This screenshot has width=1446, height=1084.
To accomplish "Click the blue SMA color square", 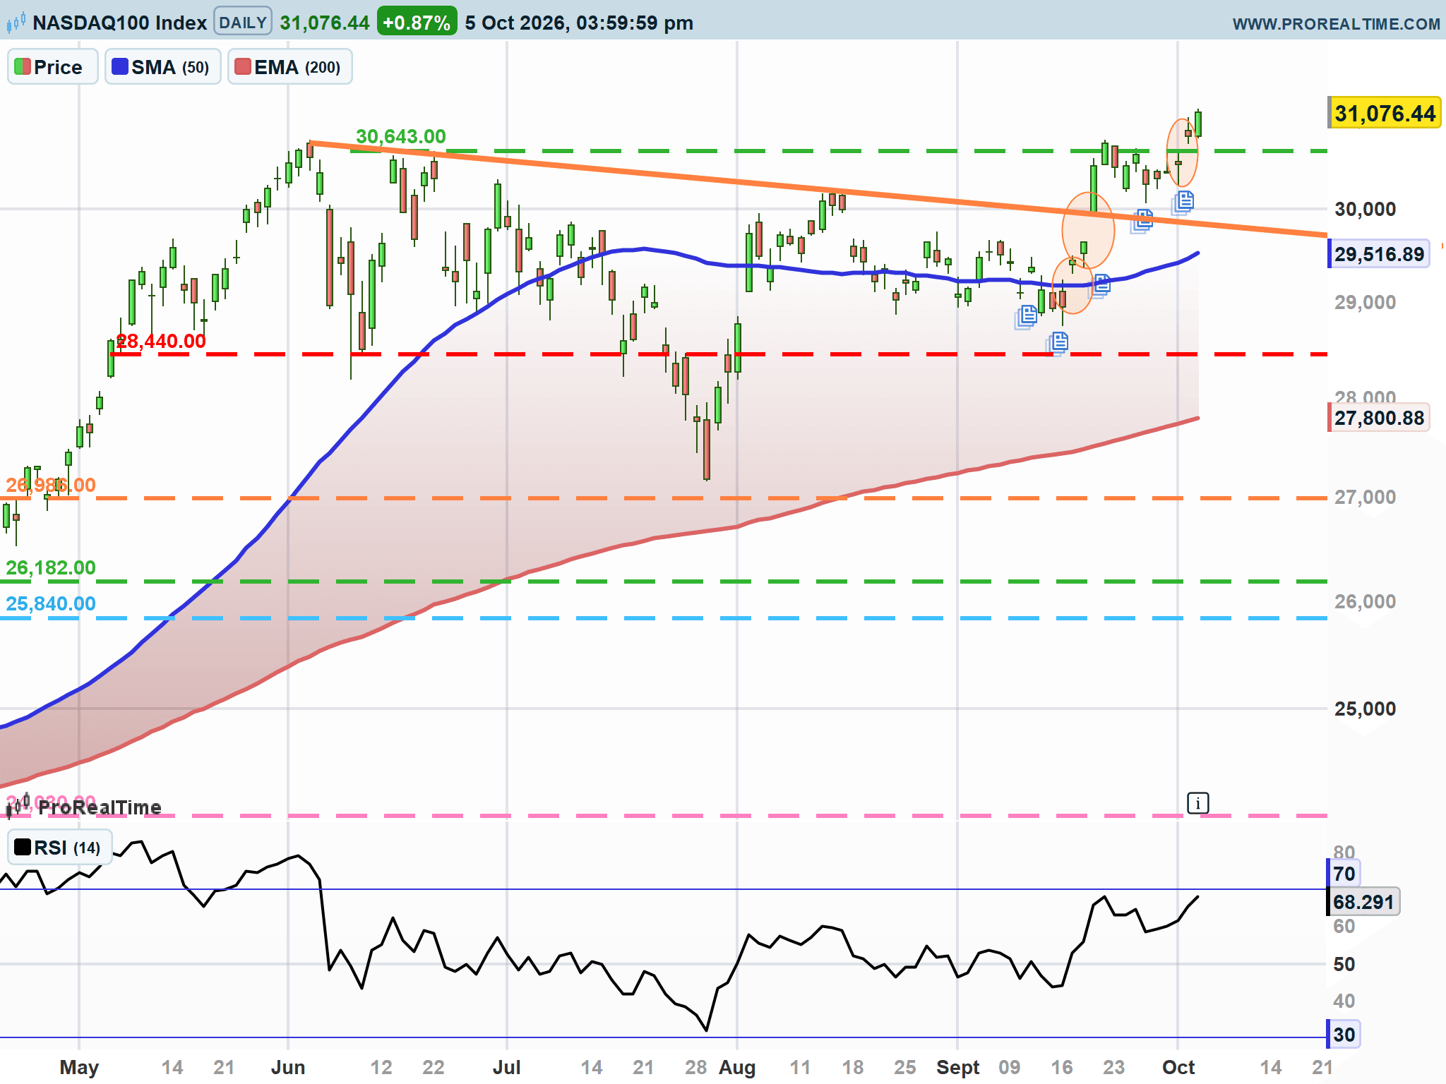I will (x=120, y=67).
